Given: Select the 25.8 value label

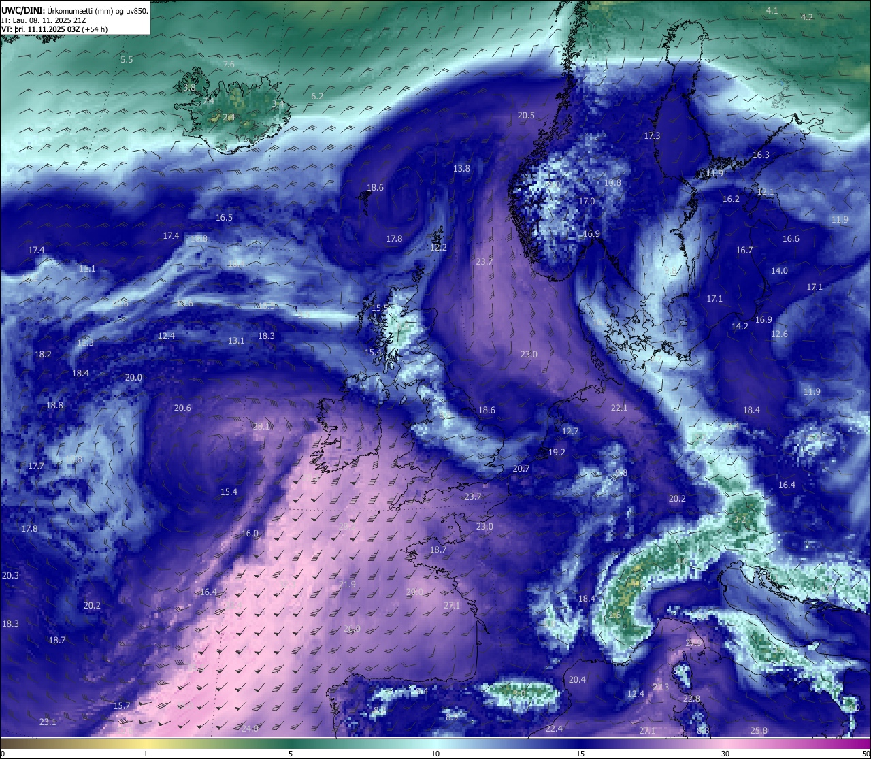Looking at the screenshot, I should [759, 730].
